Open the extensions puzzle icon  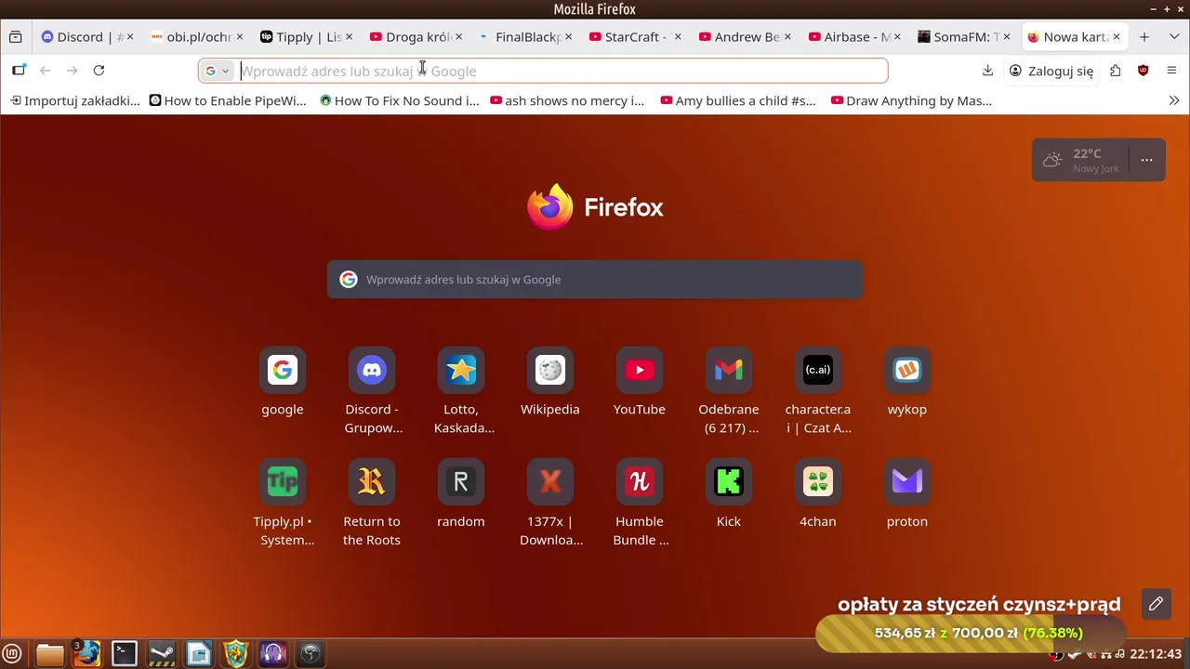point(1116,71)
